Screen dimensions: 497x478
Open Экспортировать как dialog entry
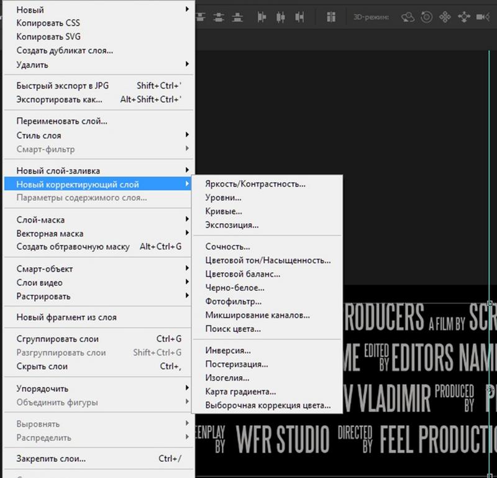[x=98, y=99]
